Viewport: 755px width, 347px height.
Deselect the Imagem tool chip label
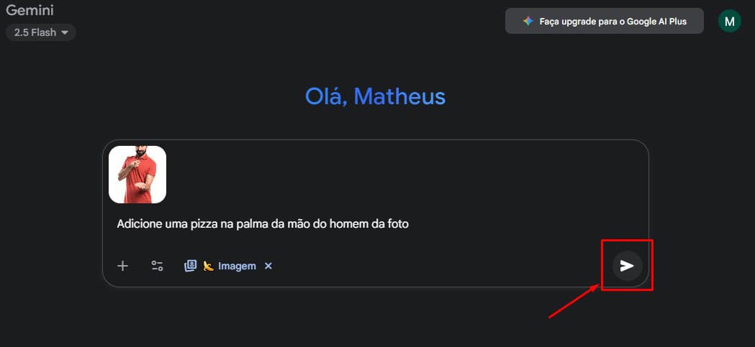coord(237,266)
